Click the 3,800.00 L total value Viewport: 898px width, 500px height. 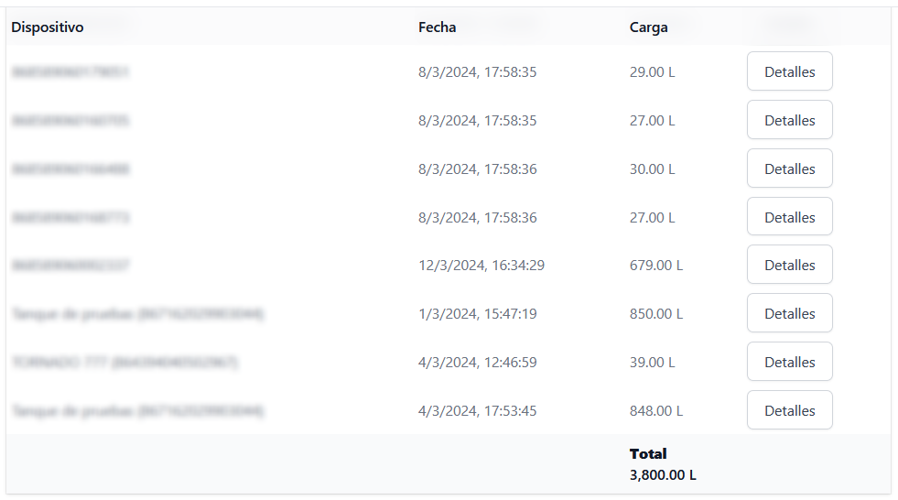pyautogui.click(x=663, y=475)
